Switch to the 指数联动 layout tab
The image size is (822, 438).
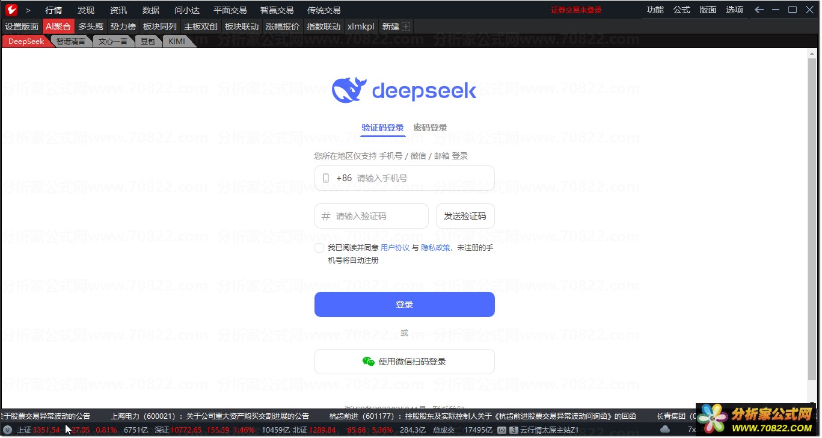tap(324, 26)
